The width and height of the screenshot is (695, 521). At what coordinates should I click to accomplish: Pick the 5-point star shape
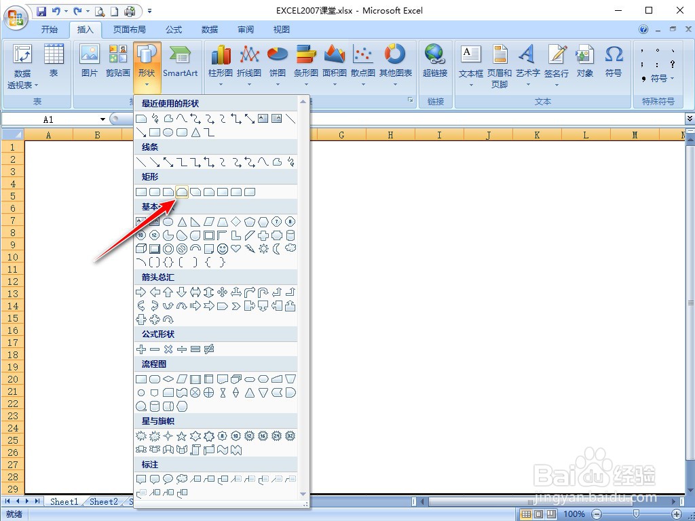tap(181, 436)
